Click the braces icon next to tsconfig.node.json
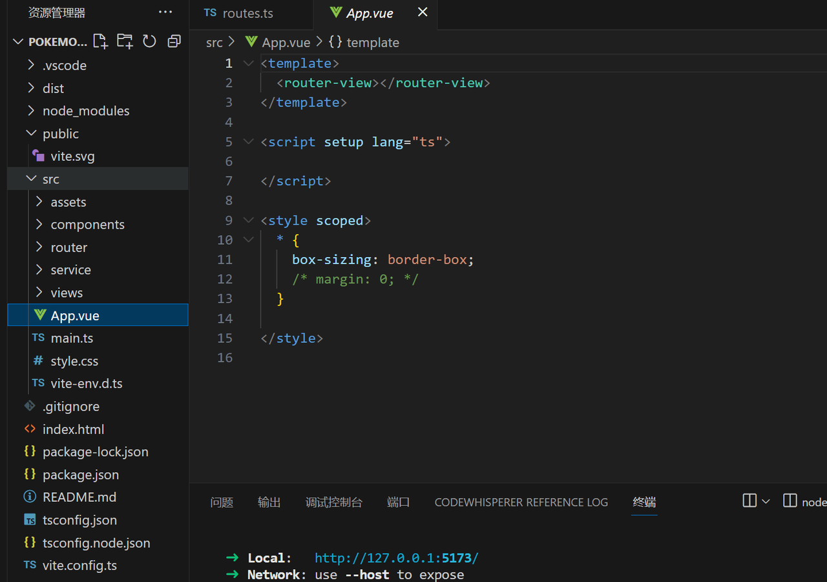The image size is (827, 582). (x=30, y=543)
